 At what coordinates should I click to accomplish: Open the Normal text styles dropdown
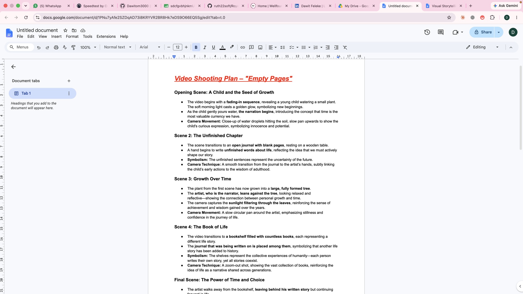click(118, 47)
